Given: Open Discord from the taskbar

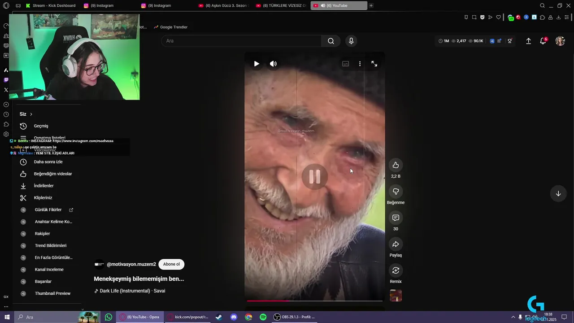Looking at the screenshot, I should pos(234,317).
